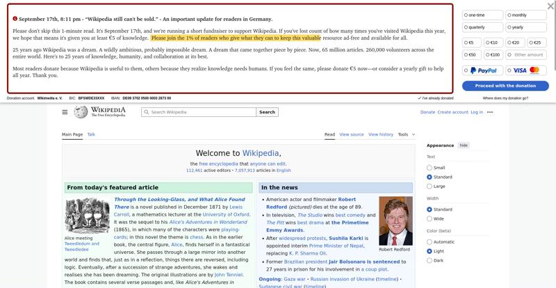Set width to Wide
The width and height of the screenshot is (556, 288).
point(430,218)
